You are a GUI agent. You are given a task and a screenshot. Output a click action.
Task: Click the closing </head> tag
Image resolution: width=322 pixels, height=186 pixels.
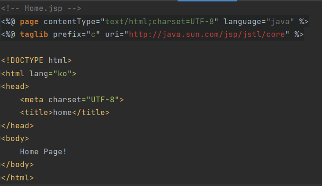(18, 125)
